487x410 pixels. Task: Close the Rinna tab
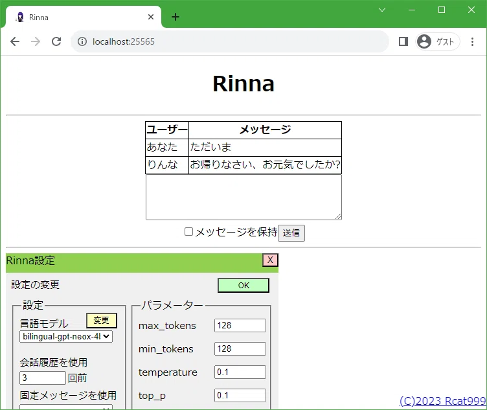(151, 17)
